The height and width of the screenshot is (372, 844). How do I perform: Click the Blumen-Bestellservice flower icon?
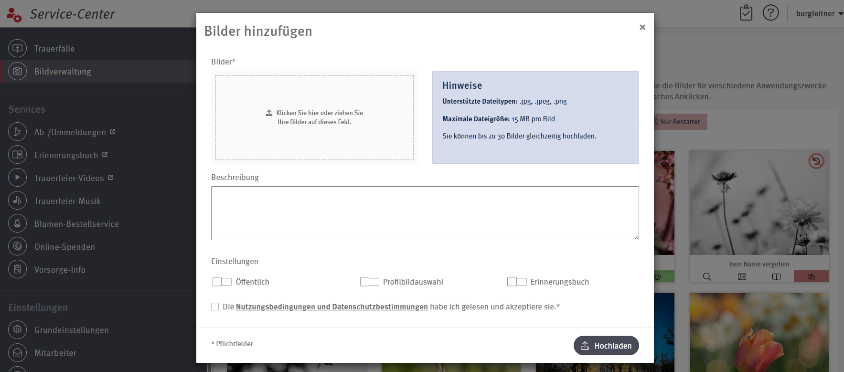point(17,223)
